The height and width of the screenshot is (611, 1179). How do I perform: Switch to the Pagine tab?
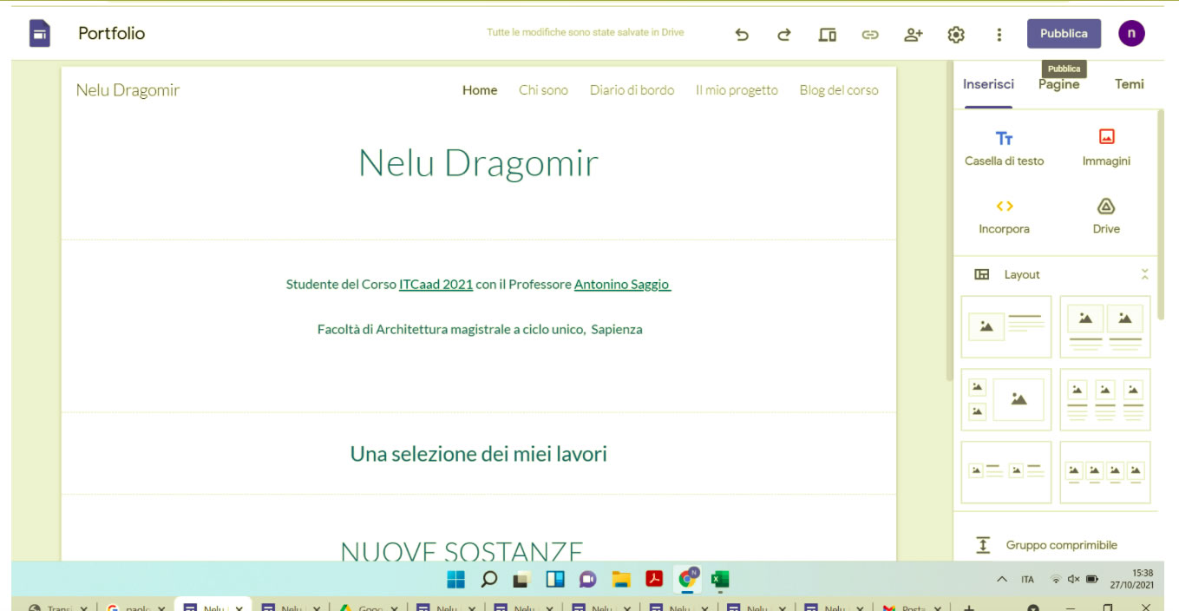pyautogui.click(x=1058, y=84)
